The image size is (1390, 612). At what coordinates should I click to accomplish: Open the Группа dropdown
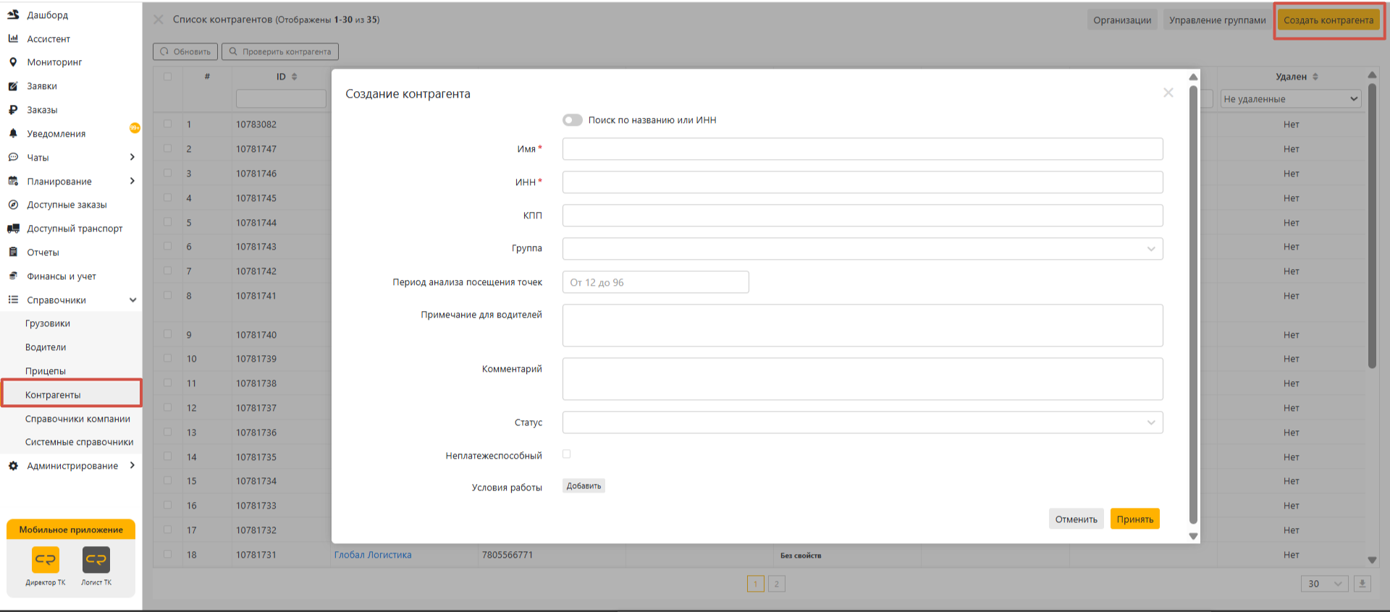pyautogui.click(x=862, y=249)
